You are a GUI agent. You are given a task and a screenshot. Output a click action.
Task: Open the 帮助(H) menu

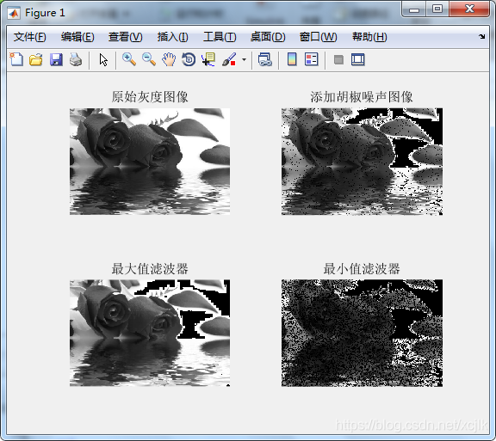point(369,37)
